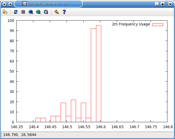Viewport: 175px width, 139px height.
Task: Click the Replot refresh icon
Action: pos(16,12)
